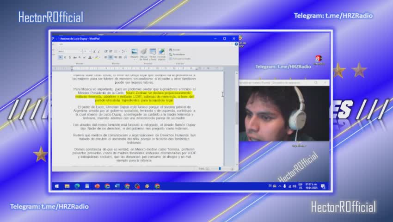The width and height of the screenshot is (393, 222).
Task: Click the microphone icon in the system tray
Action: pos(284,186)
